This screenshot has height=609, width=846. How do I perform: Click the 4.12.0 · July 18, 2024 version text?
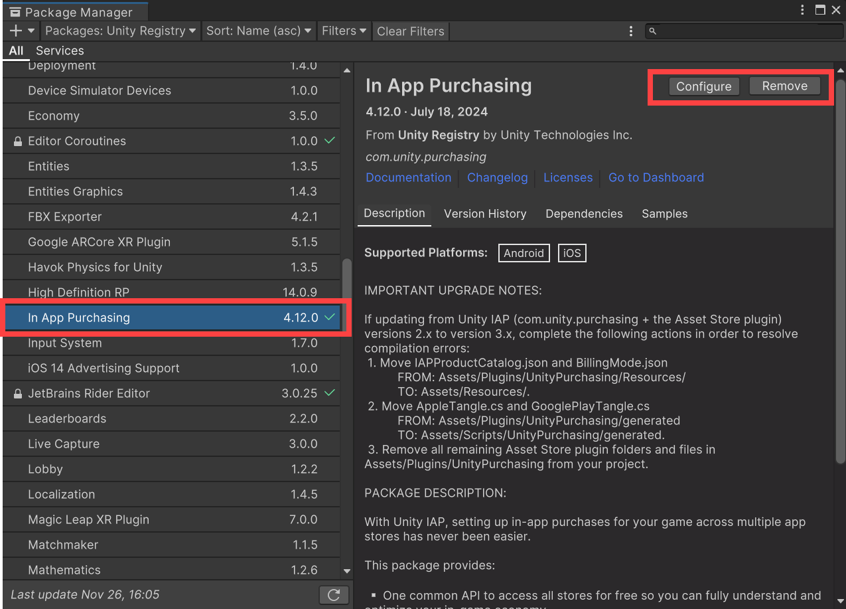click(427, 112)
